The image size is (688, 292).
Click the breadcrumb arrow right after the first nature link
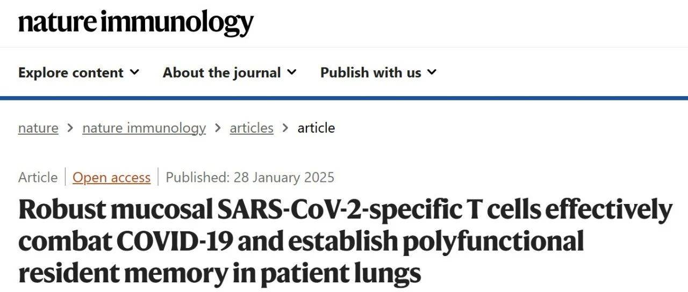(70, 128)
